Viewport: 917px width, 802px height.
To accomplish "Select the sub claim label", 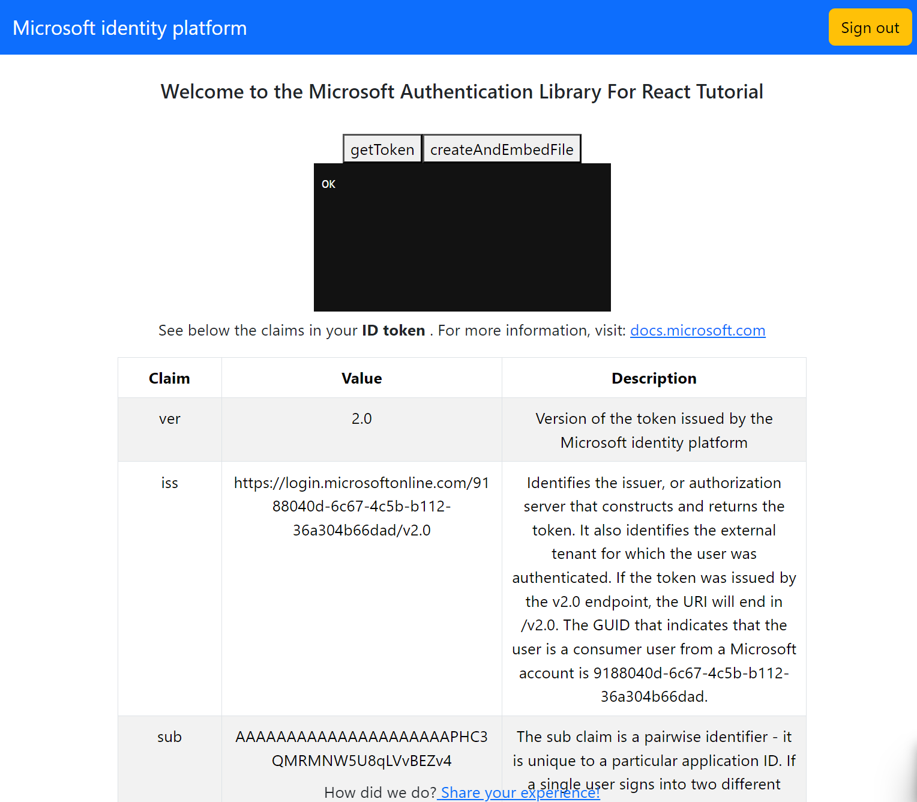I will tap(169, 737).
